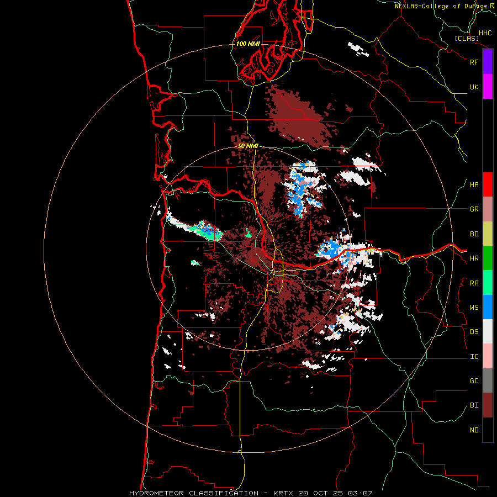The width and height of the screenshot is (497, 497).
Task: Click the 'BI' legend label
Action: pos(474,405)
